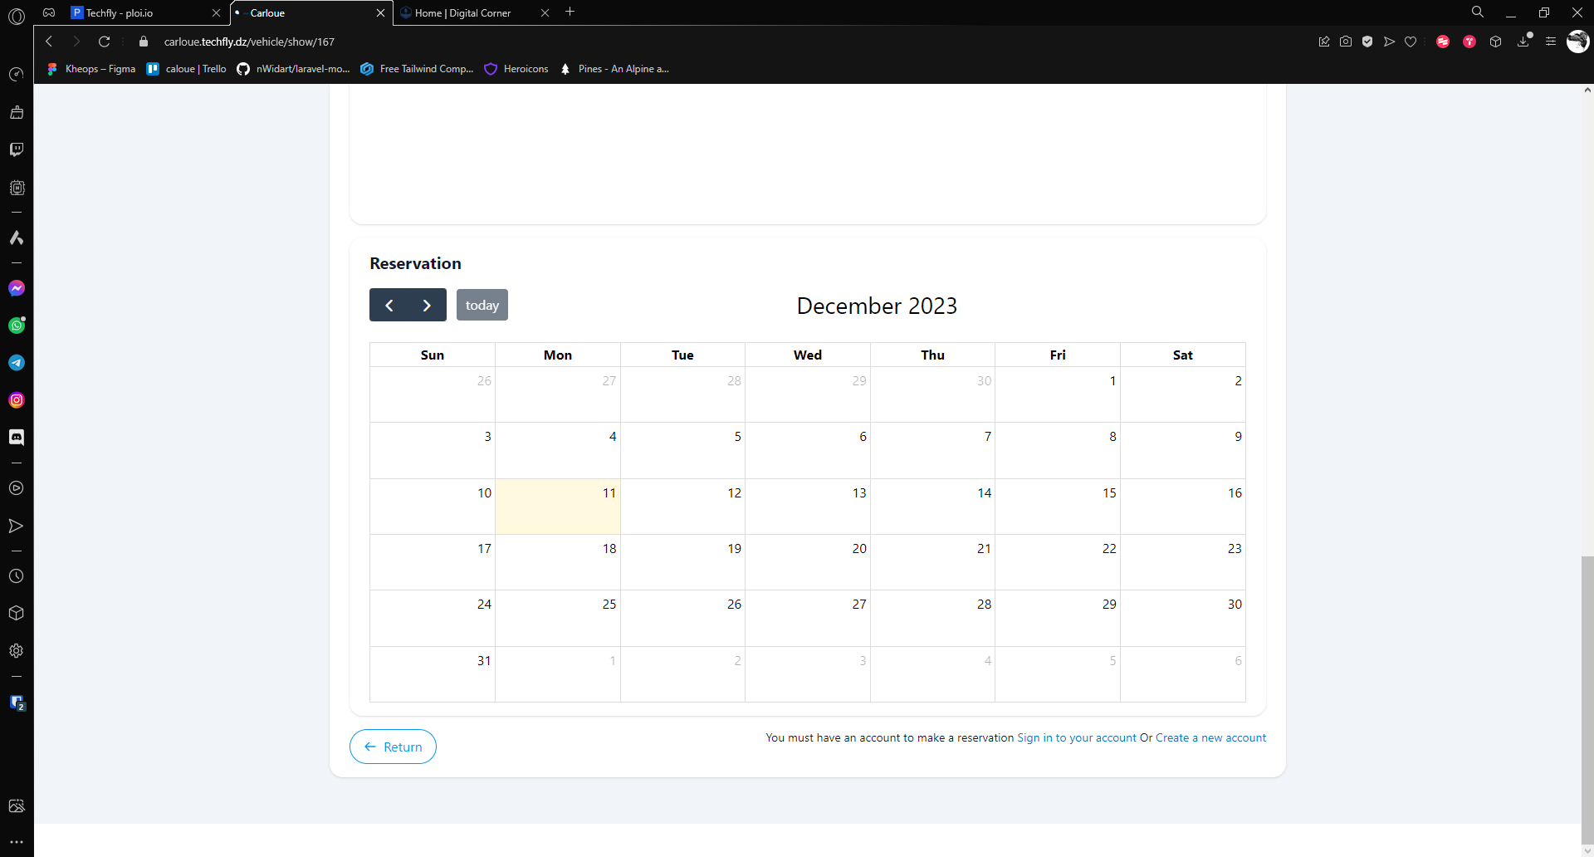Go to previous month in calendar
The width and height of the screenshot is (1594, 857).
(389, 306)
